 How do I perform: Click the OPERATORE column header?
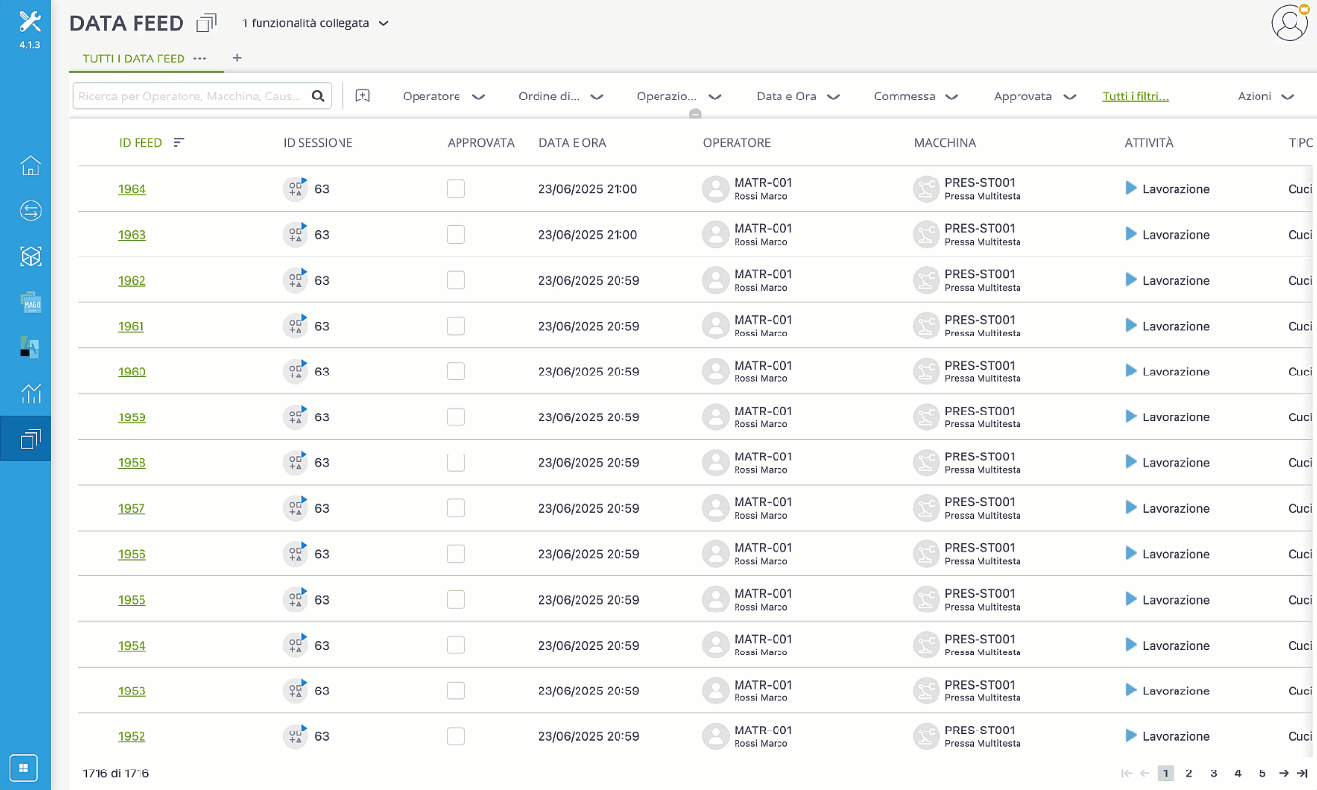click(737, 143)
